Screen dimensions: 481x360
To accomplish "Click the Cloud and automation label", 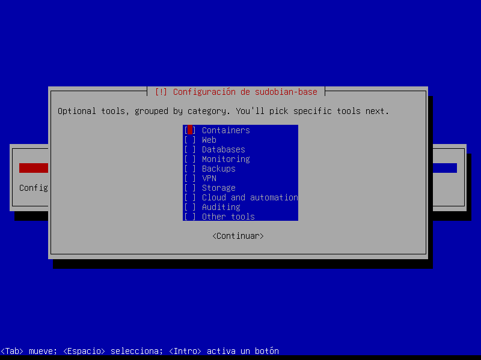I will pos(250,197).
